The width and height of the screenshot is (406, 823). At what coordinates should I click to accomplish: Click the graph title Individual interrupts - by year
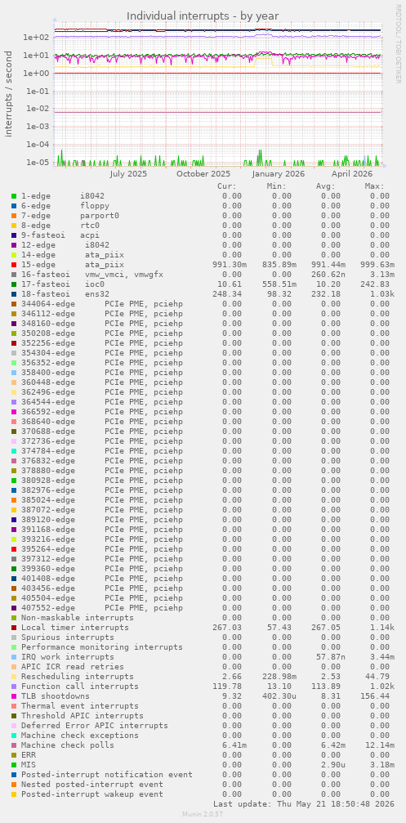click(x=203, y=16)
